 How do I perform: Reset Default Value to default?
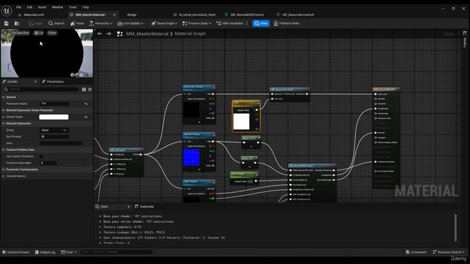(x=86, y=117)
